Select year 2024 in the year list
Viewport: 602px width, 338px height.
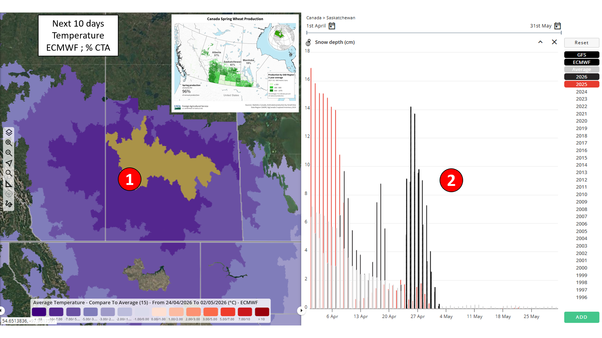tap(581, 92)
